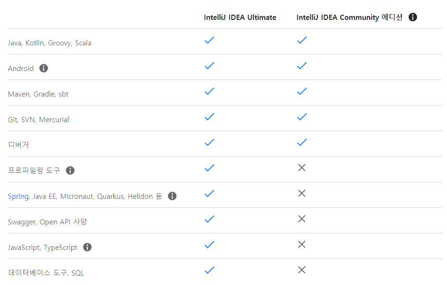The height and width of the screenshot is (285, 447).
Task: Click the info icon next to Community 에디션
Action: [412, 17]
